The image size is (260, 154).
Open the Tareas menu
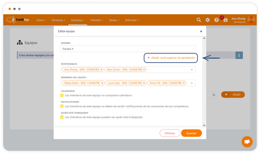114,20
